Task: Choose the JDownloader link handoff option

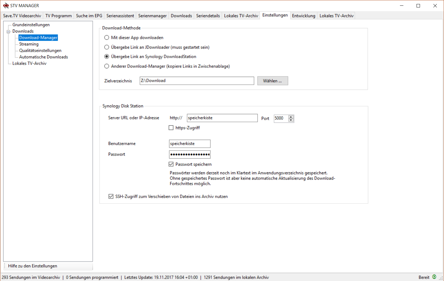Action: (x=107, y=47)
